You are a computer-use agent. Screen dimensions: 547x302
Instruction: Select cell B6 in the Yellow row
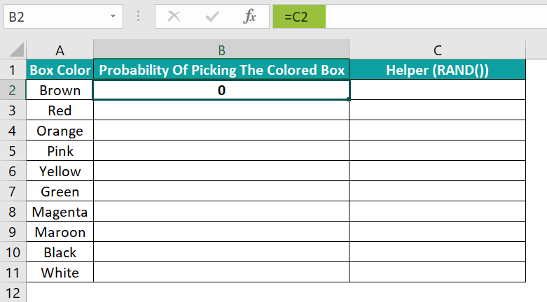[221, 171]
